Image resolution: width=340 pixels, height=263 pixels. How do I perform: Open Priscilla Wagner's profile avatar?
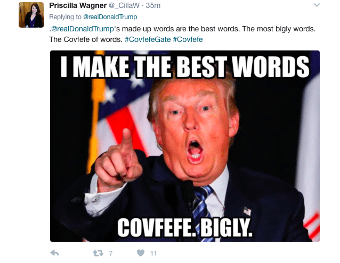point(31,15)
